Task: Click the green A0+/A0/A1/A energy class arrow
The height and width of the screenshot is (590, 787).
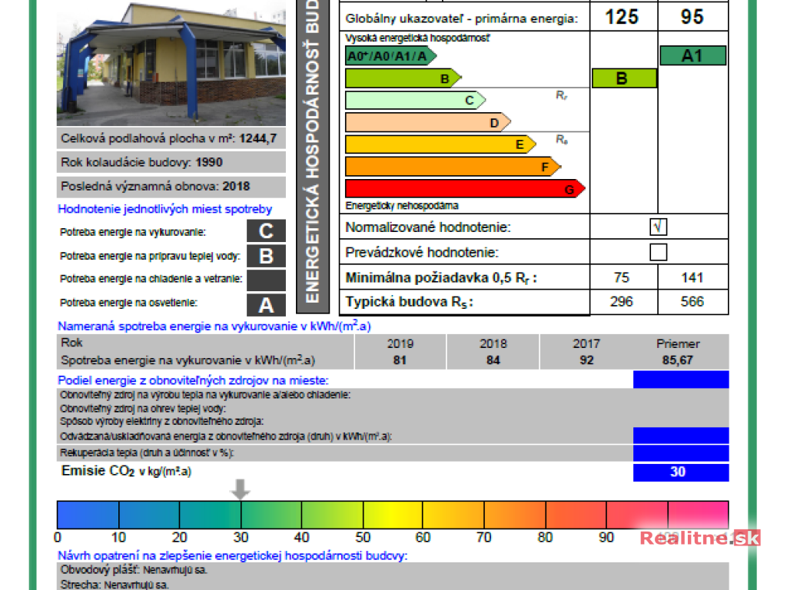Action: tap(390, 56)
